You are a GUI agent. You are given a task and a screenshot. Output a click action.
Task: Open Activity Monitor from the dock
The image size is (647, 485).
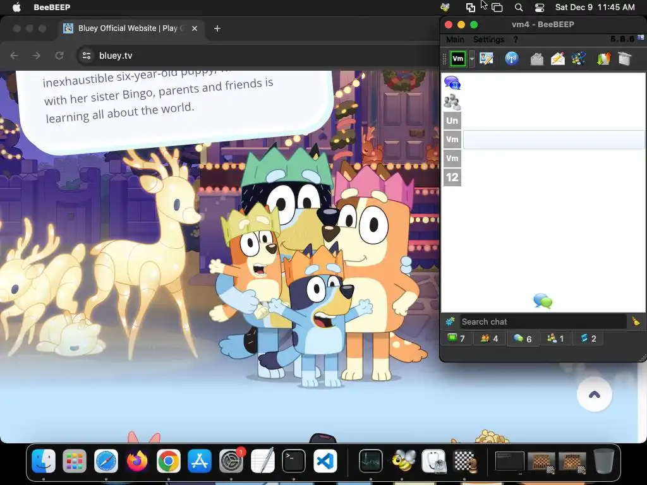coord(370,460)
